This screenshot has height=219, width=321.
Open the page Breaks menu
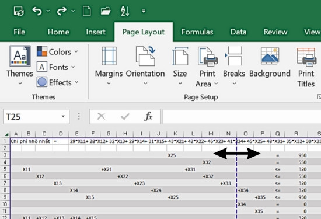click(234, 66)
